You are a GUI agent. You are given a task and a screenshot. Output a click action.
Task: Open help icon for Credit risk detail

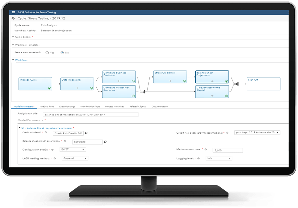point(46,133)
